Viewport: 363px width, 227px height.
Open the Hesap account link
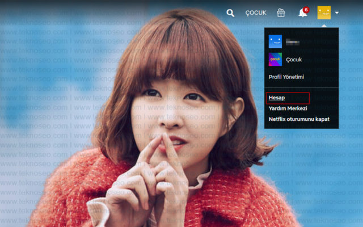coord(277,98)
